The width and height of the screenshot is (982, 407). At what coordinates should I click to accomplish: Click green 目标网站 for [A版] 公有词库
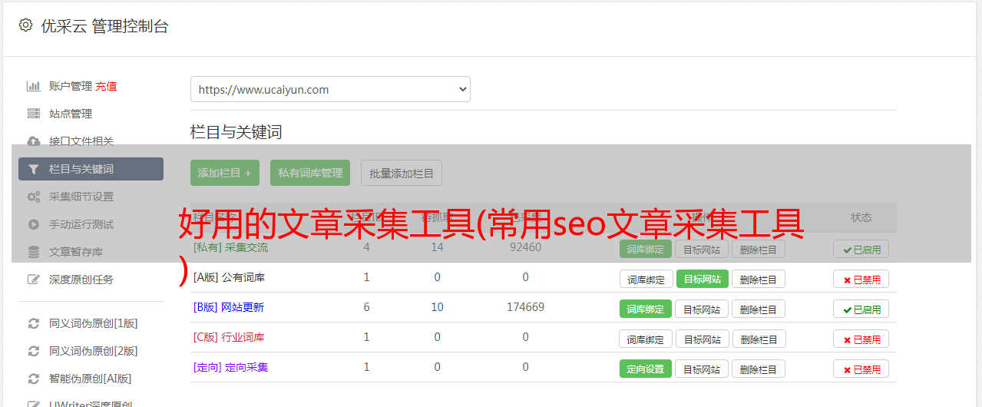tap(702, 279)
